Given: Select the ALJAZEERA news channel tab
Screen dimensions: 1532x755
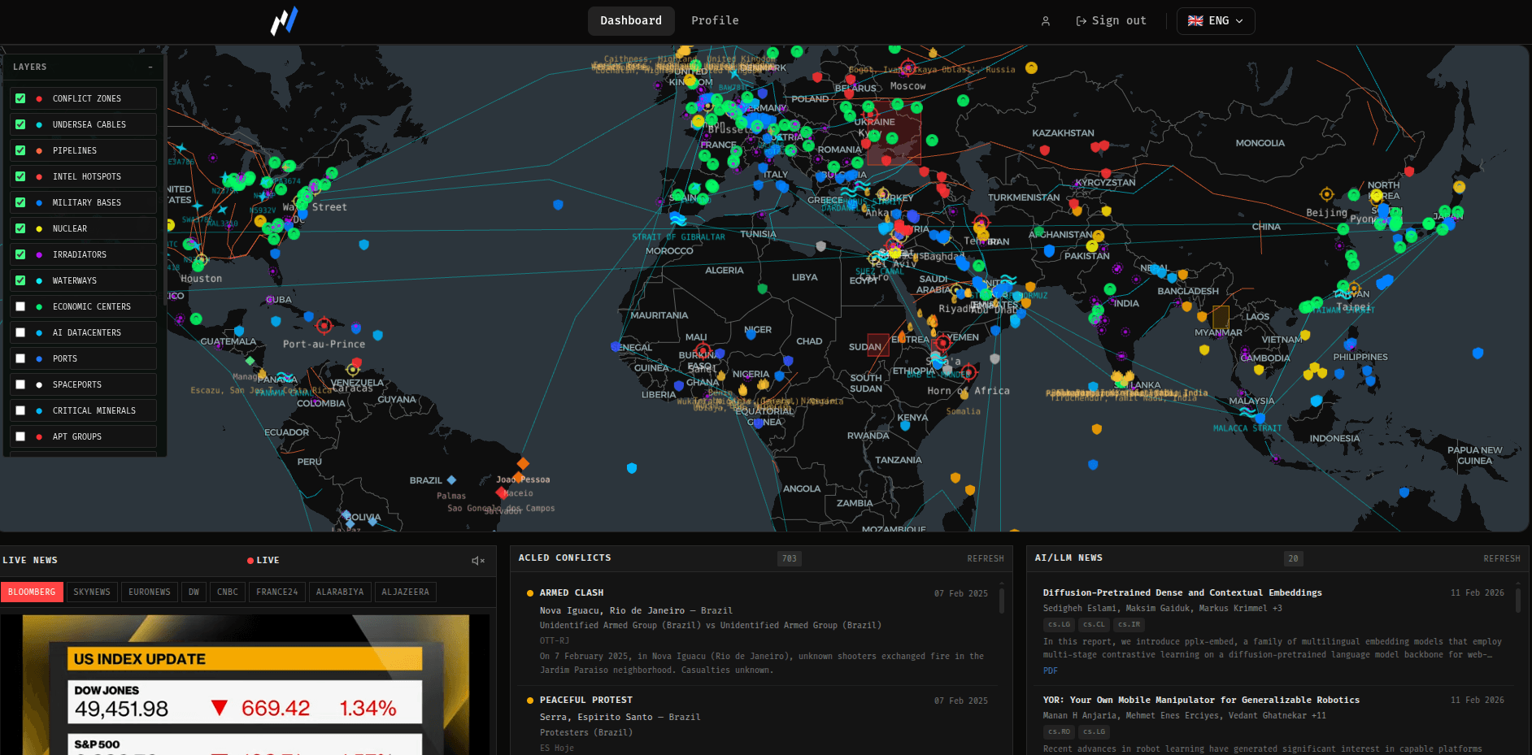Looking at the screenshot, I should click(x=405, y=592).
